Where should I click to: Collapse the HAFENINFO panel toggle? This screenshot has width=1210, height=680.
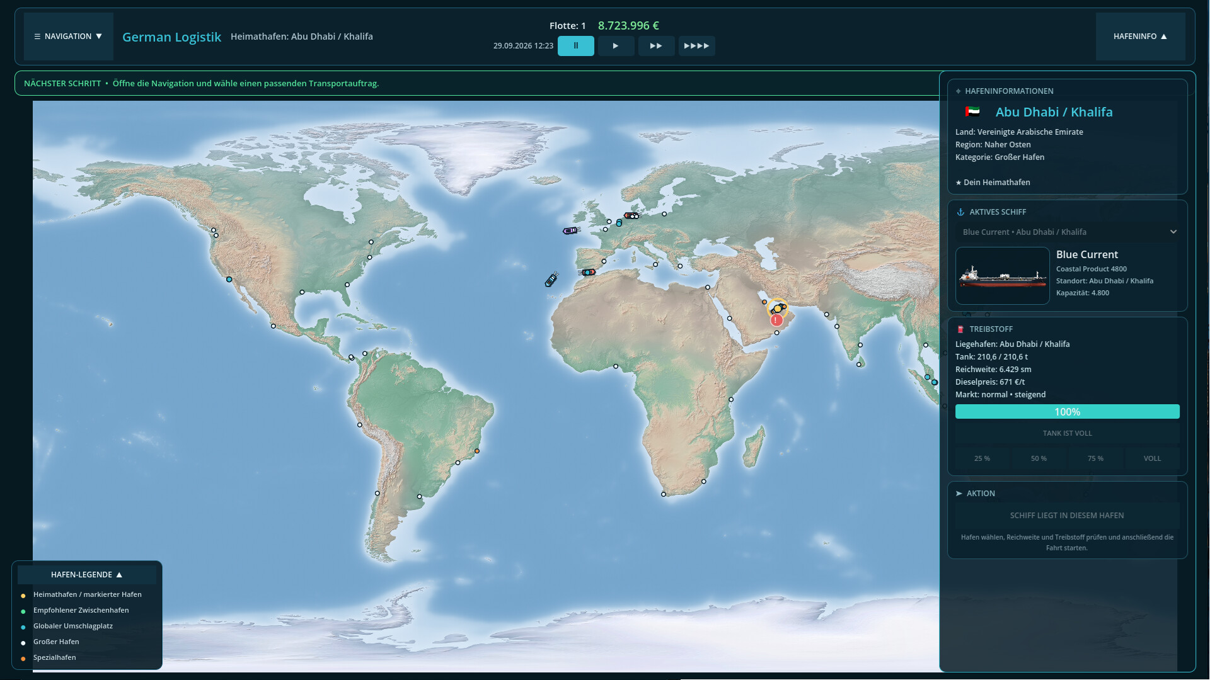(1140, 37)
